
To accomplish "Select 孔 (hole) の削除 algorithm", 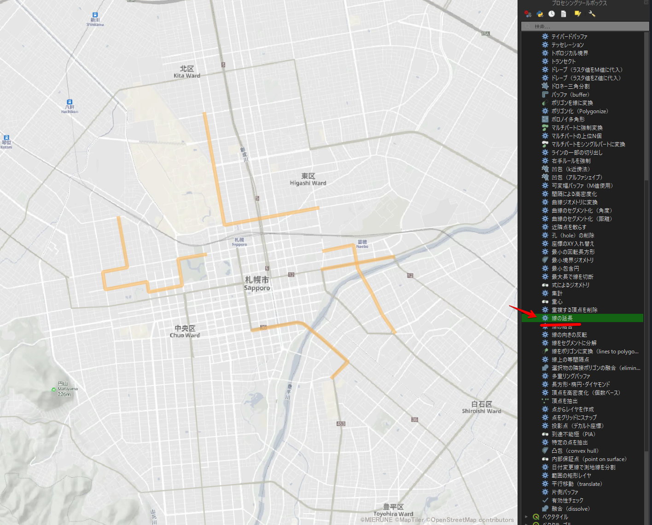I will tap(573, 236).
